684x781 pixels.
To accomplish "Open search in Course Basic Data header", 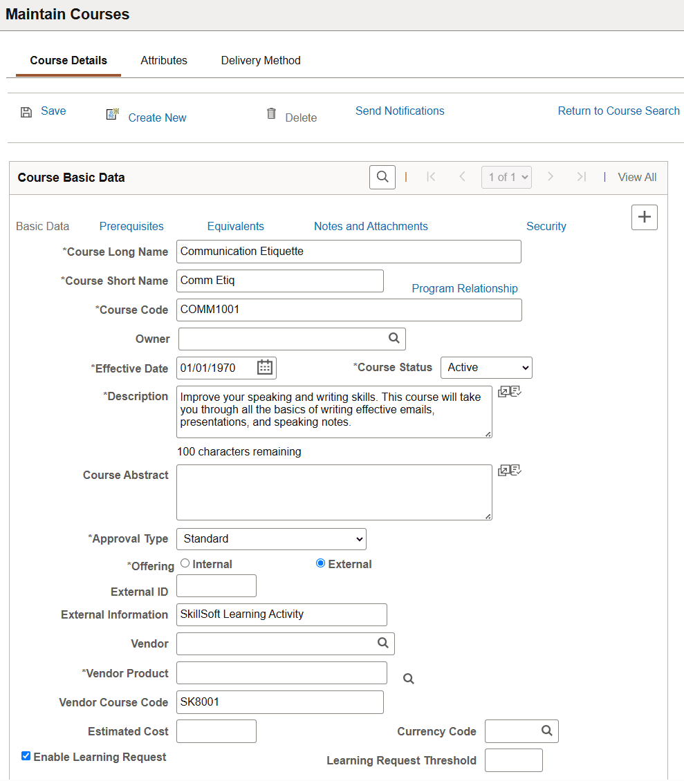I will click(382, 177).
